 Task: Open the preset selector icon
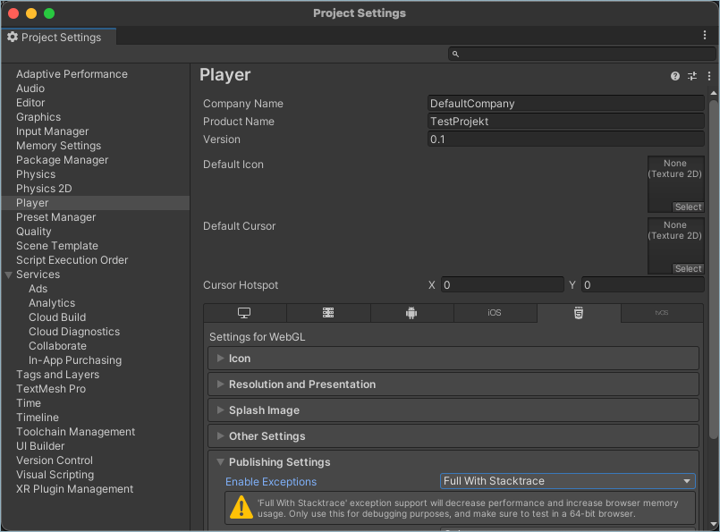pyautogui.click(x=691, y=76)
